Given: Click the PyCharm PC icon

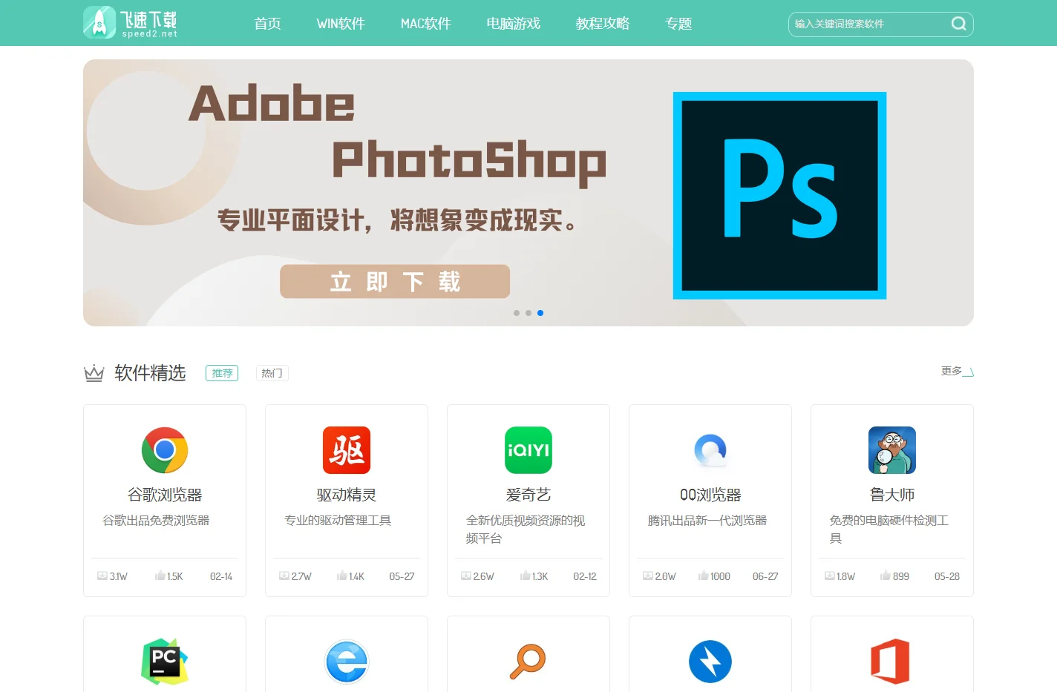Looking at the screenshot, I should click(x=165, y=662).
